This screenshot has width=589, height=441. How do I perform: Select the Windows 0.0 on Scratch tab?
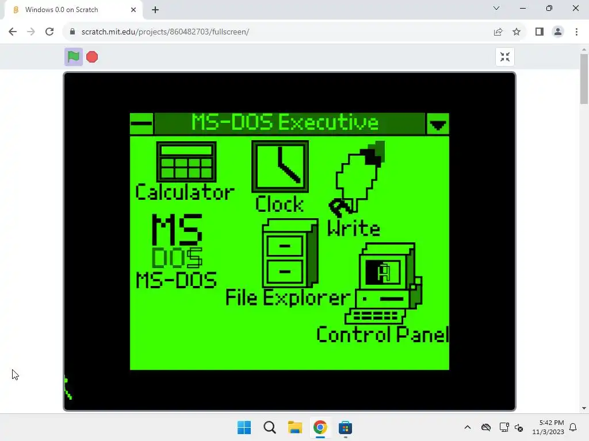point(74,10)
